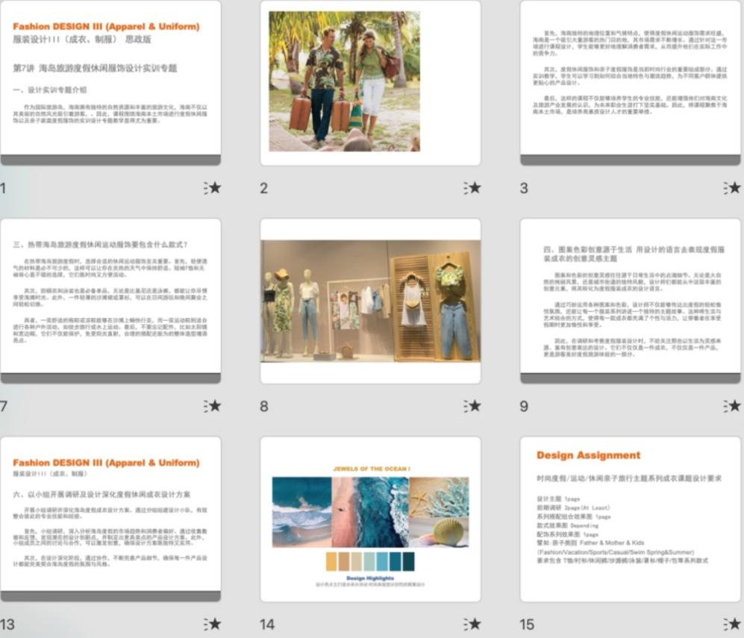Click the star icon beneath slide 14

point(472,624)
